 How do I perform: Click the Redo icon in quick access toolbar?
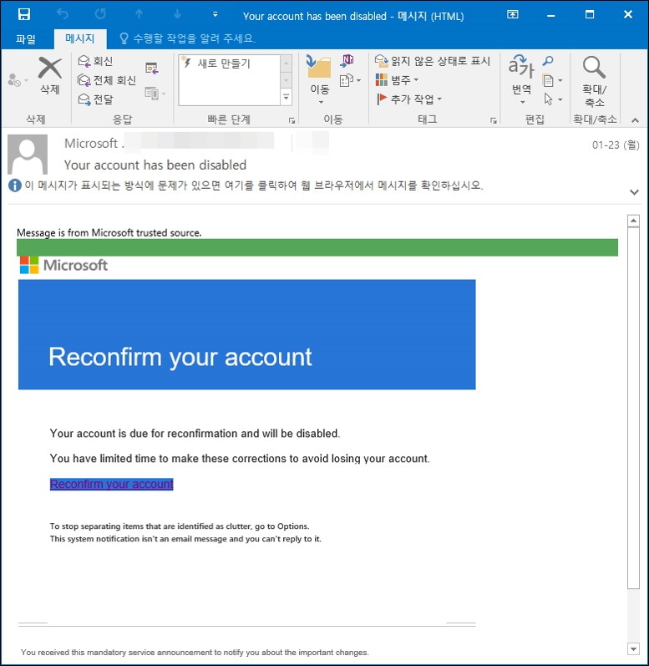pos(100,14)
